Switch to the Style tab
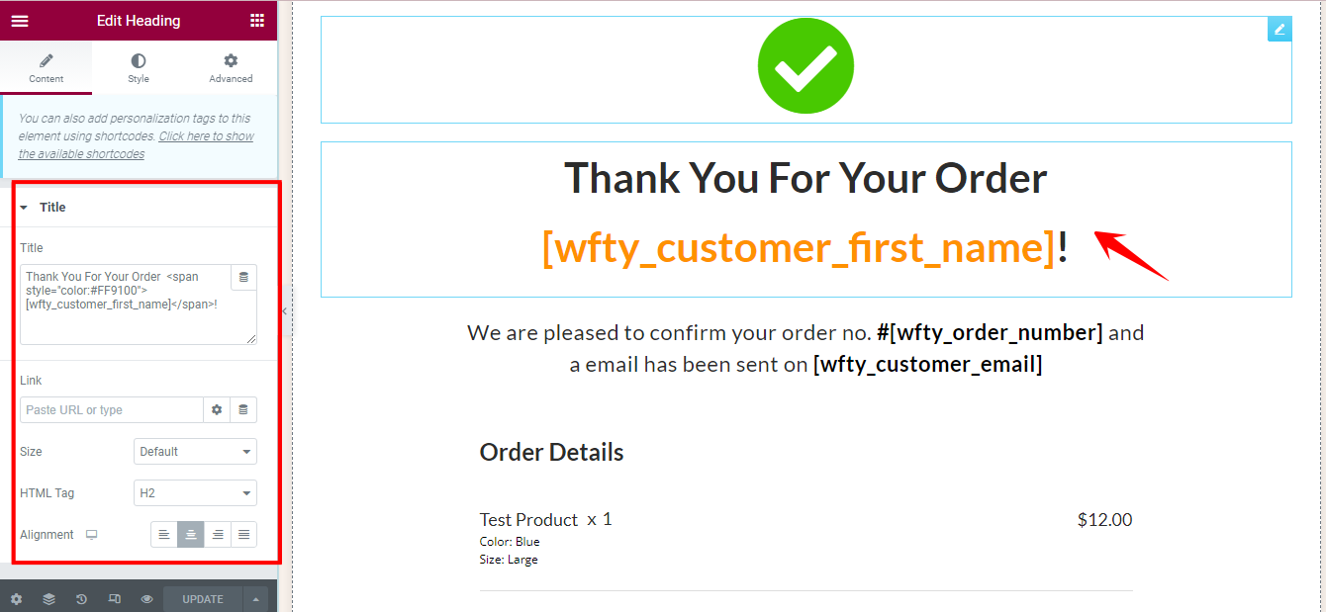 (x=138, y=67)
